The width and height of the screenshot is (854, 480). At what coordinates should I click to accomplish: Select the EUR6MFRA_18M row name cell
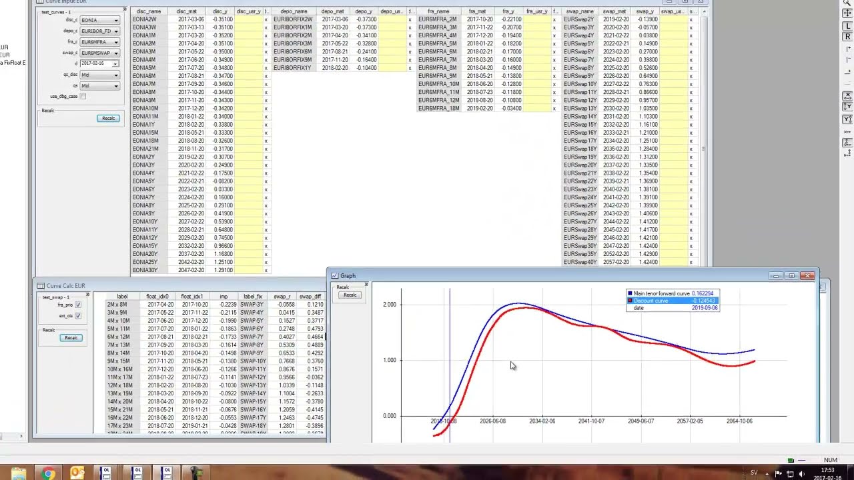[438, 109]
